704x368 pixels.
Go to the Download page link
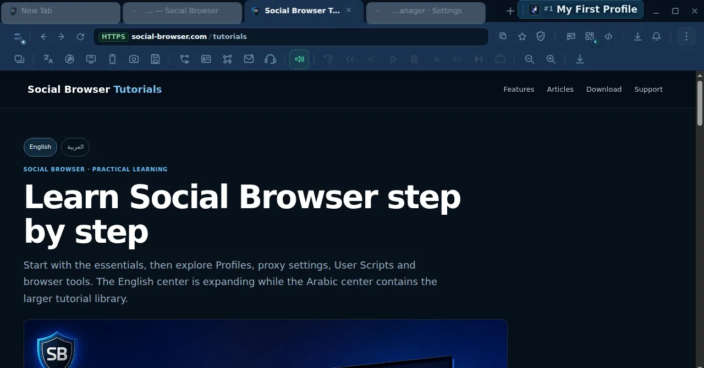pos(604,90)
